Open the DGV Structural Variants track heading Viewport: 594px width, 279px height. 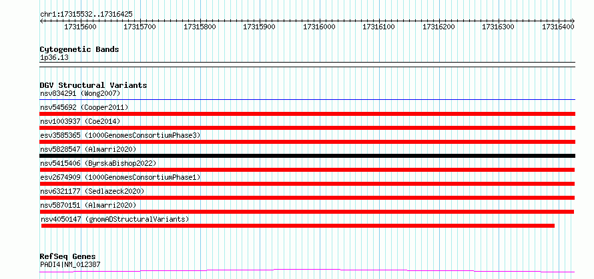[93, 85]
